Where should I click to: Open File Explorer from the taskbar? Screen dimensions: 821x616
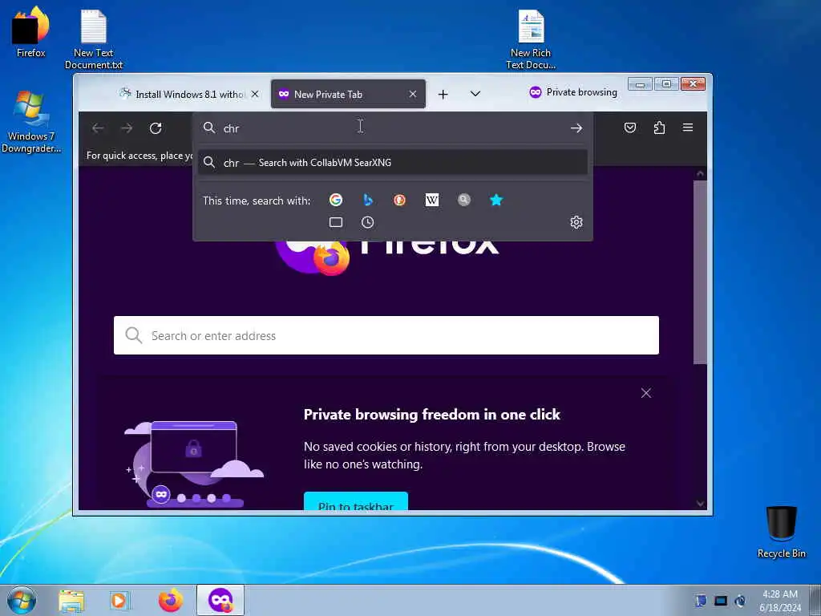click(71, 601)
